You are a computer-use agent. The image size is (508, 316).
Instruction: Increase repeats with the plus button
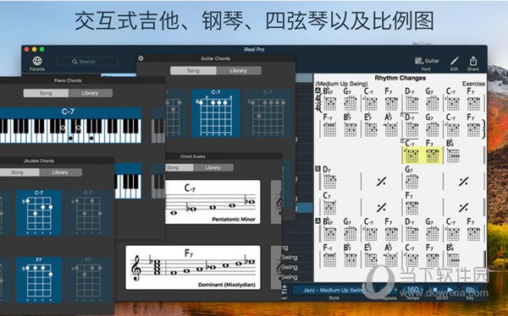point(395,290)
